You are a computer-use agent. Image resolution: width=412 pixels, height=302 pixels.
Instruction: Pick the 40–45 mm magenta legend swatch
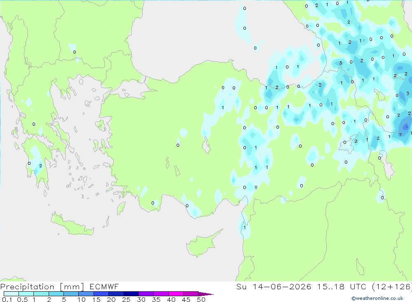tap(176, 294)
